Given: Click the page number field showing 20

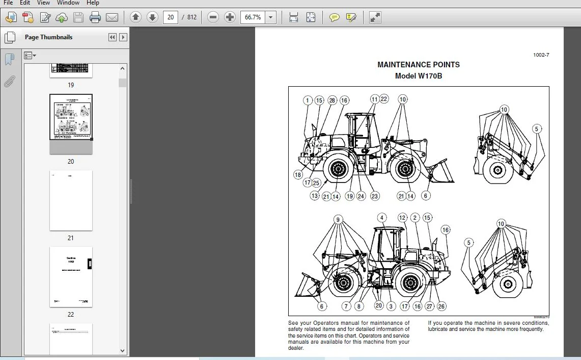Looking at the screenshot, I should (171, 17).
